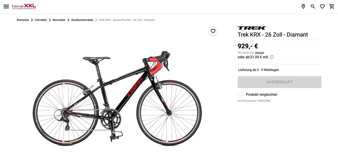Open Straßenrennräder breadcrumb category

click(x=82, y=20)
